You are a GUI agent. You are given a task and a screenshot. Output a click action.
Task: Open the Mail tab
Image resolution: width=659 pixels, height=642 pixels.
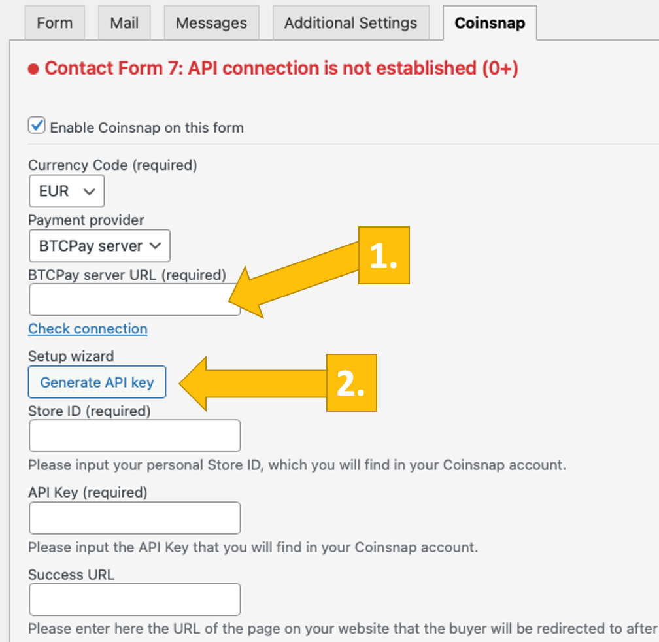tap(124, 23)
